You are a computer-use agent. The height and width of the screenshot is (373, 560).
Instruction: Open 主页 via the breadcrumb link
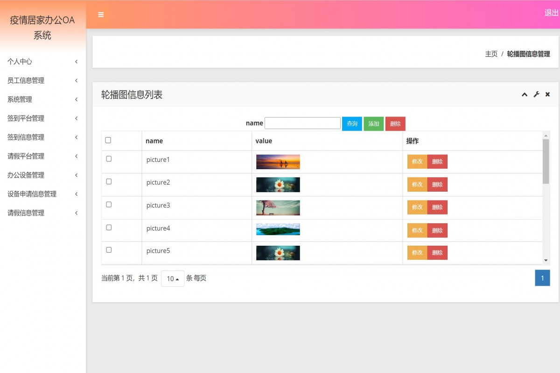pos(491,54)
